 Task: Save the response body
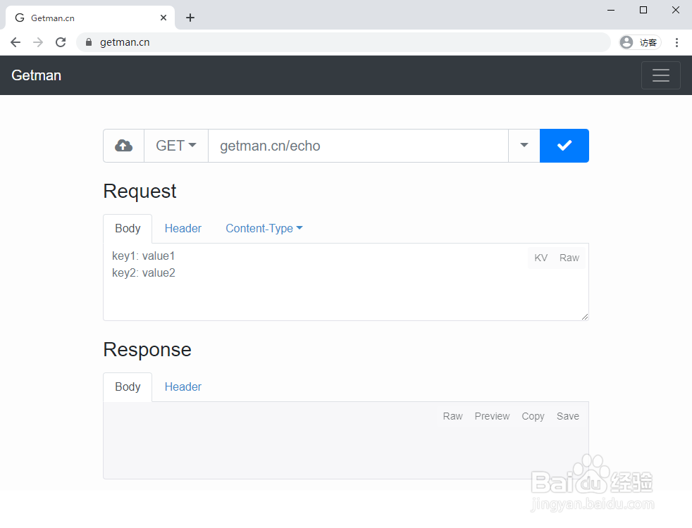click(x=567, y=416)
